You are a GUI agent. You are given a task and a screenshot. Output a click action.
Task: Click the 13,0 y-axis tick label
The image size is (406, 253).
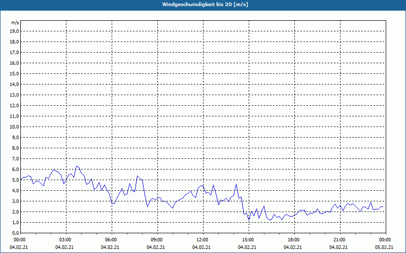[x=14, y=95]
